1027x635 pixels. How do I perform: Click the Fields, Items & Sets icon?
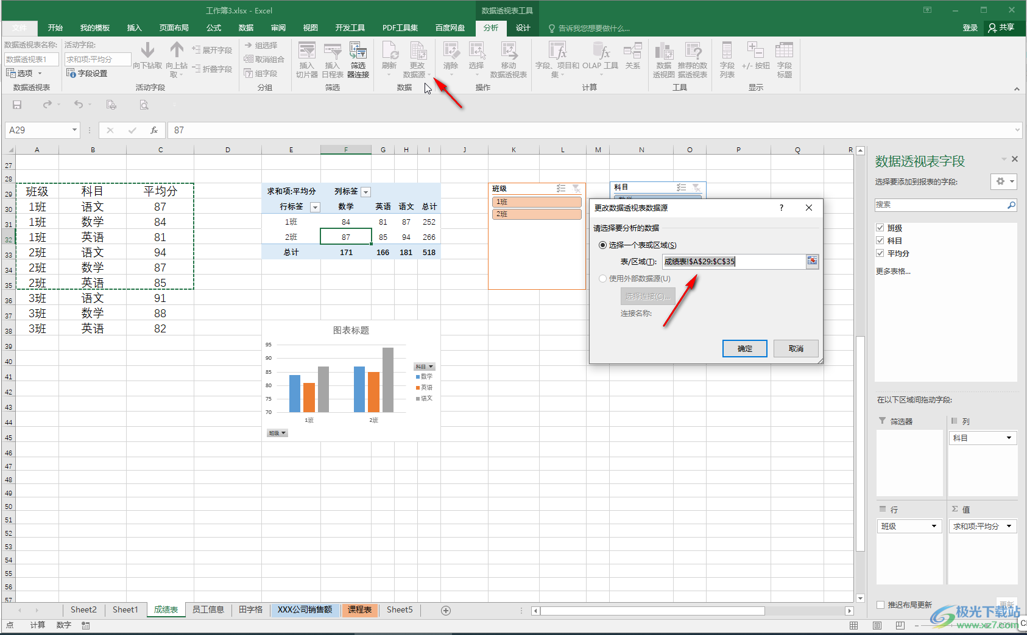coord(557,51)
